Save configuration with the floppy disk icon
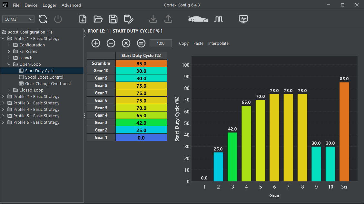The width and height of the screenshot is (364, 204). pyautogui.click(x=113, y=19)
